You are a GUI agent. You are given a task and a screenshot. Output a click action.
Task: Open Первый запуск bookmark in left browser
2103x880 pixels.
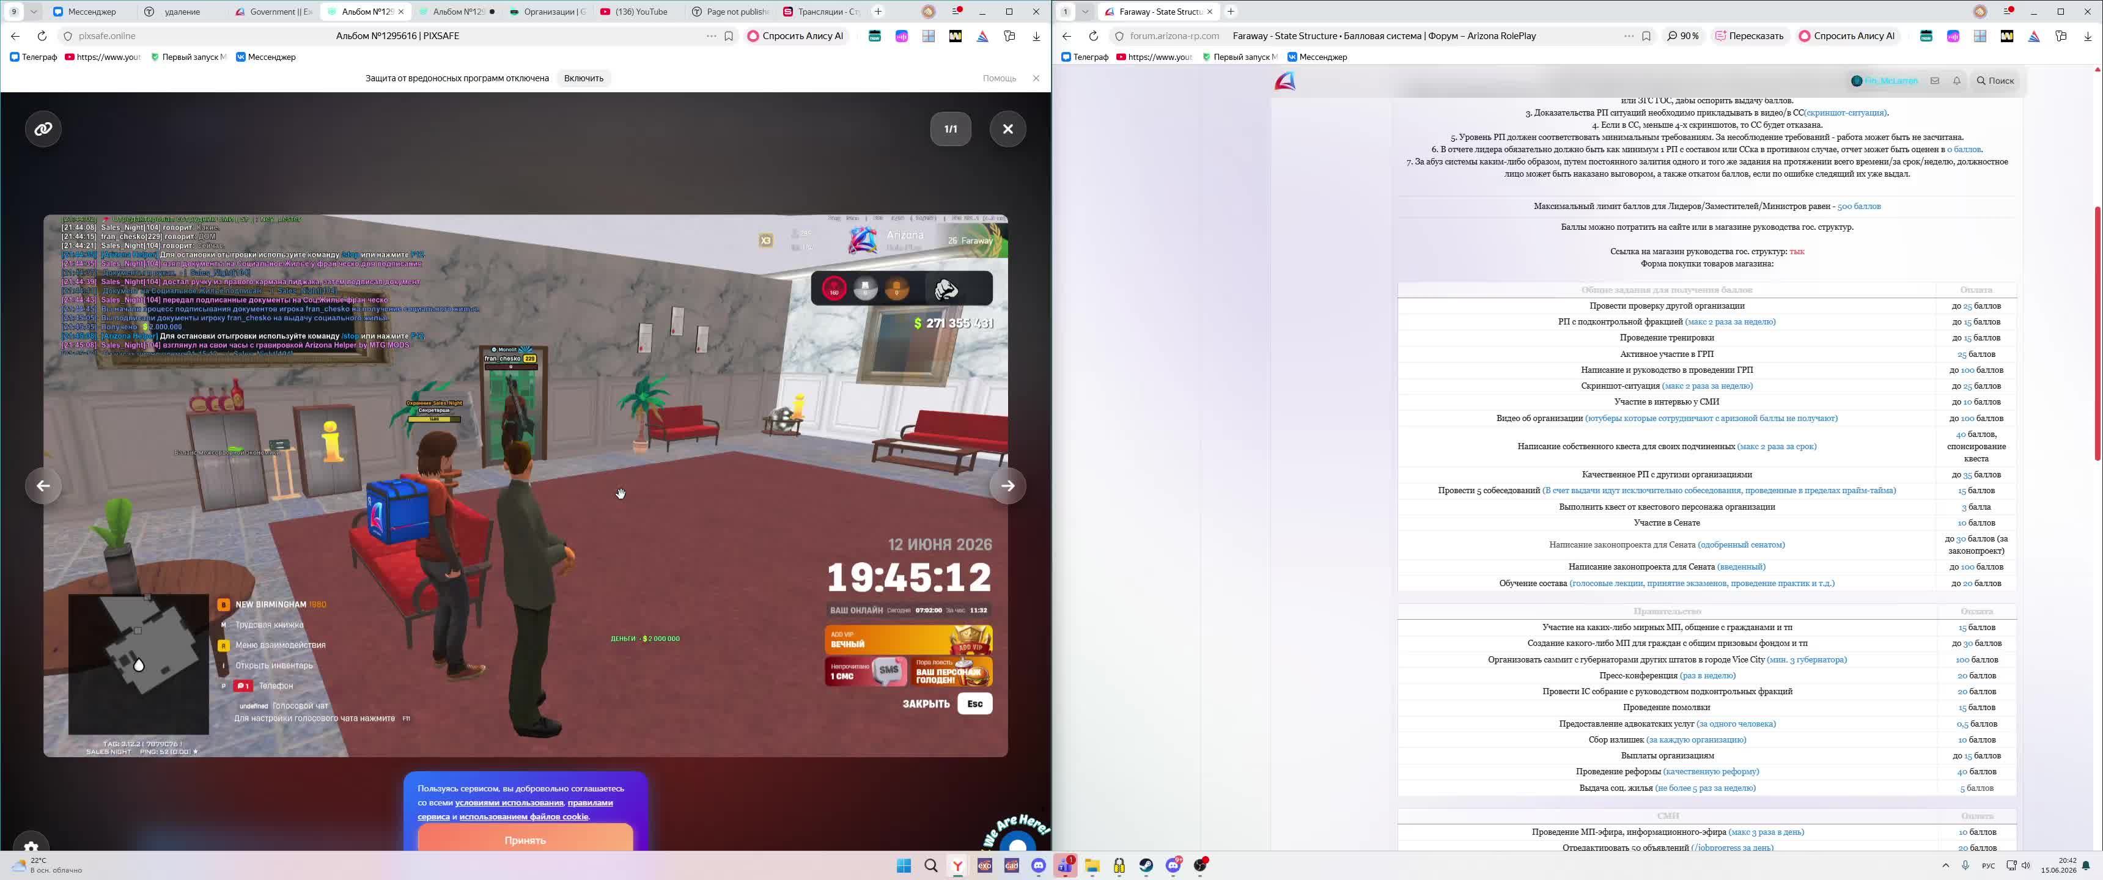[x=188, y=57]
